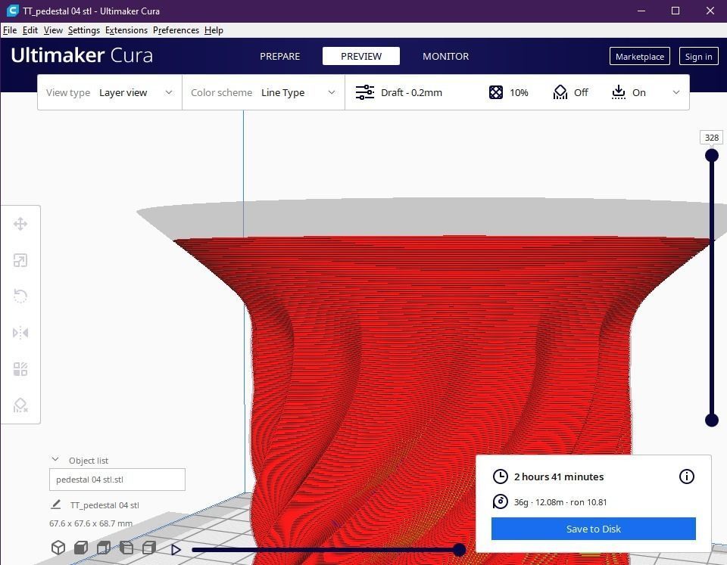The width and height of the screenshot is (727, 565).
Task: Switch to front camera view icon
Action: pos(81,548)
